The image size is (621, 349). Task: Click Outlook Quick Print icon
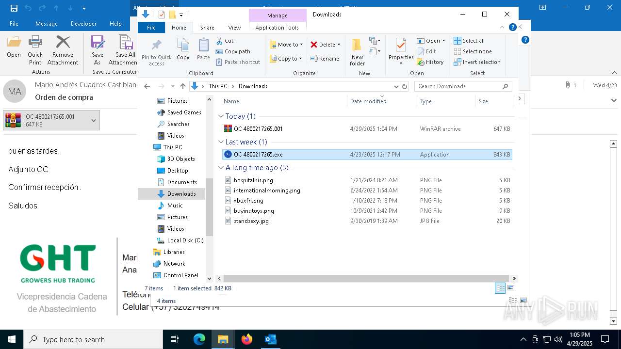35,42
